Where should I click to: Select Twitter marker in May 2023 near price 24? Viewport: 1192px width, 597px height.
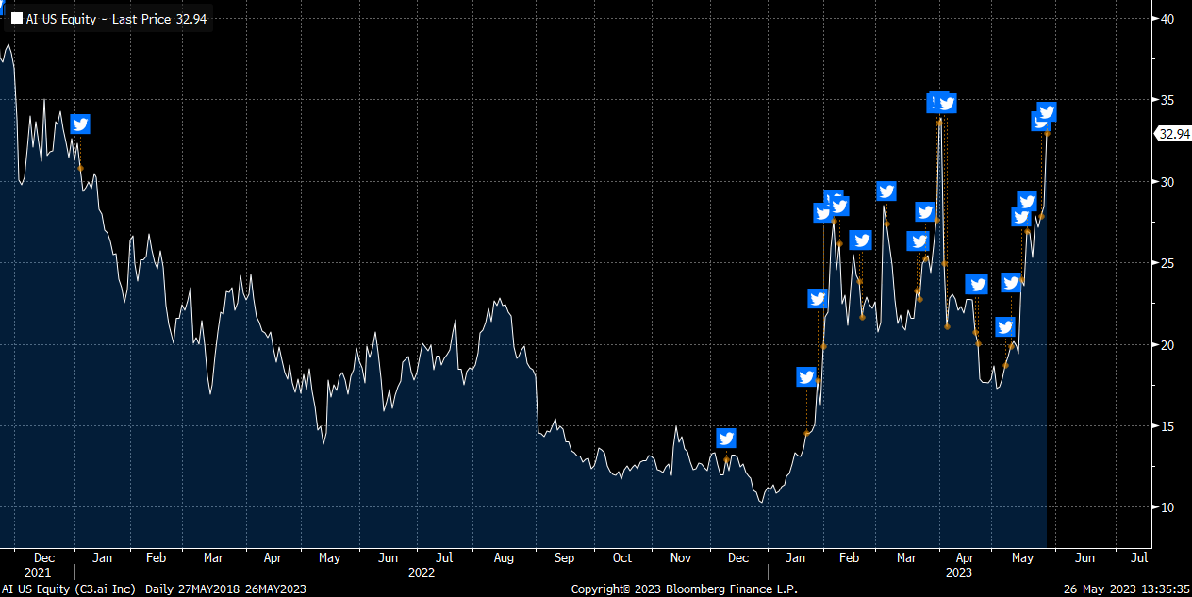[x=1011, y=282]
